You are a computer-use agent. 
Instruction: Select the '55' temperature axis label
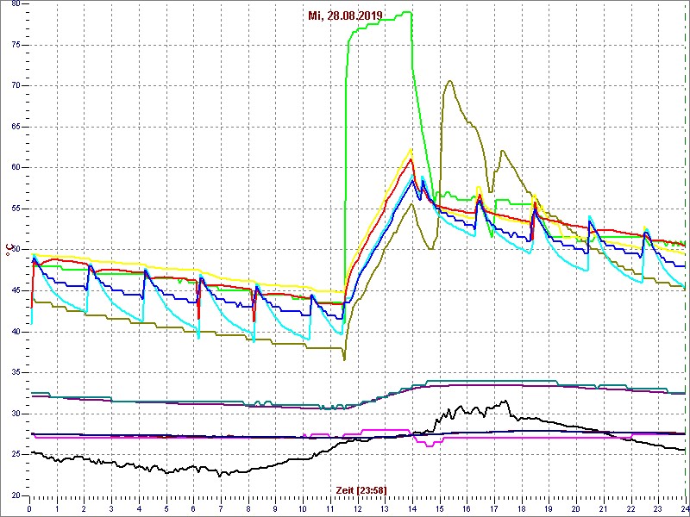(x=16, y=209)
